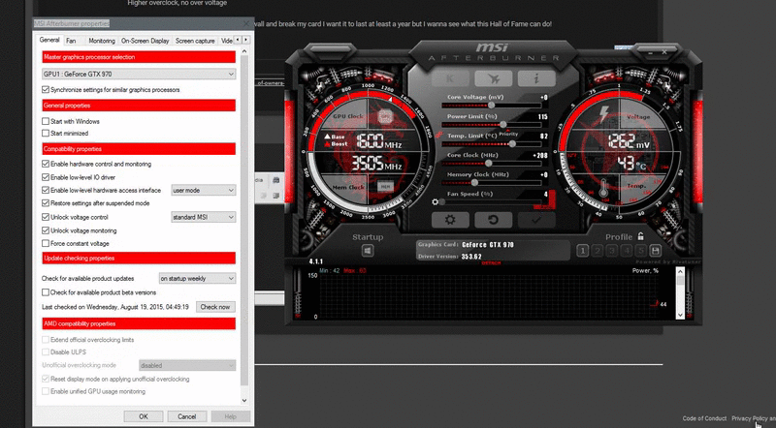Click the GPU chip icon in GPU Clock gauge

click(x=385, y=116)
